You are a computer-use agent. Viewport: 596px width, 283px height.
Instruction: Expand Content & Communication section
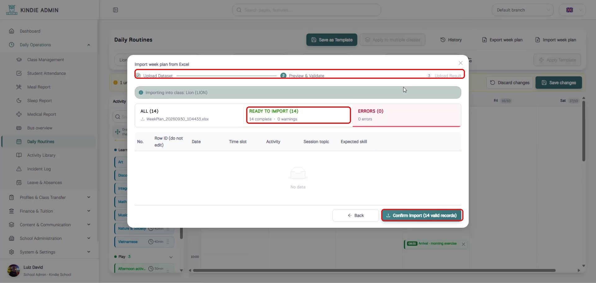[x=89, y=225]
